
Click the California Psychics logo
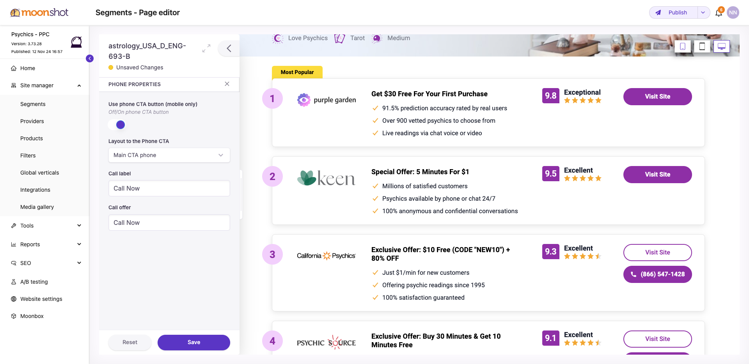click(x=327, y=256)
